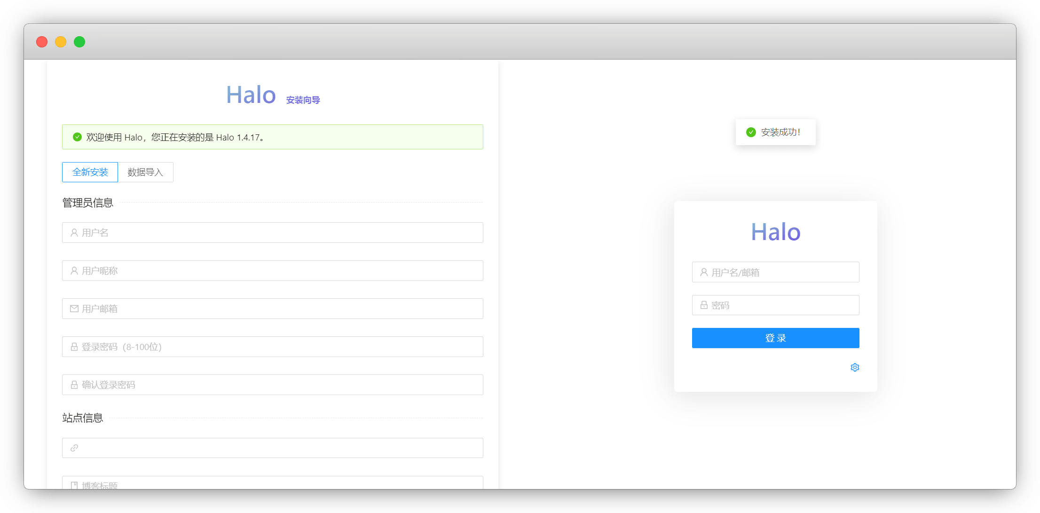Click the user icon in 用户昵称 field
The height and width of the screenshot is (513, 1040).
coord(74,271)
